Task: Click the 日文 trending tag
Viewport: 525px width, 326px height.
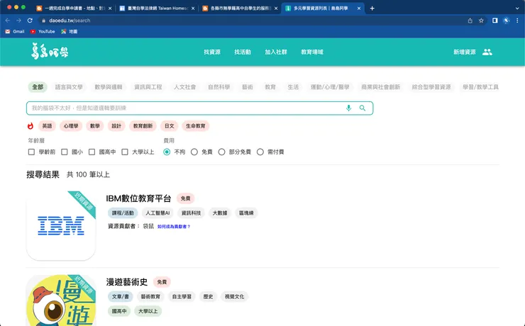Action: point(169,126)
